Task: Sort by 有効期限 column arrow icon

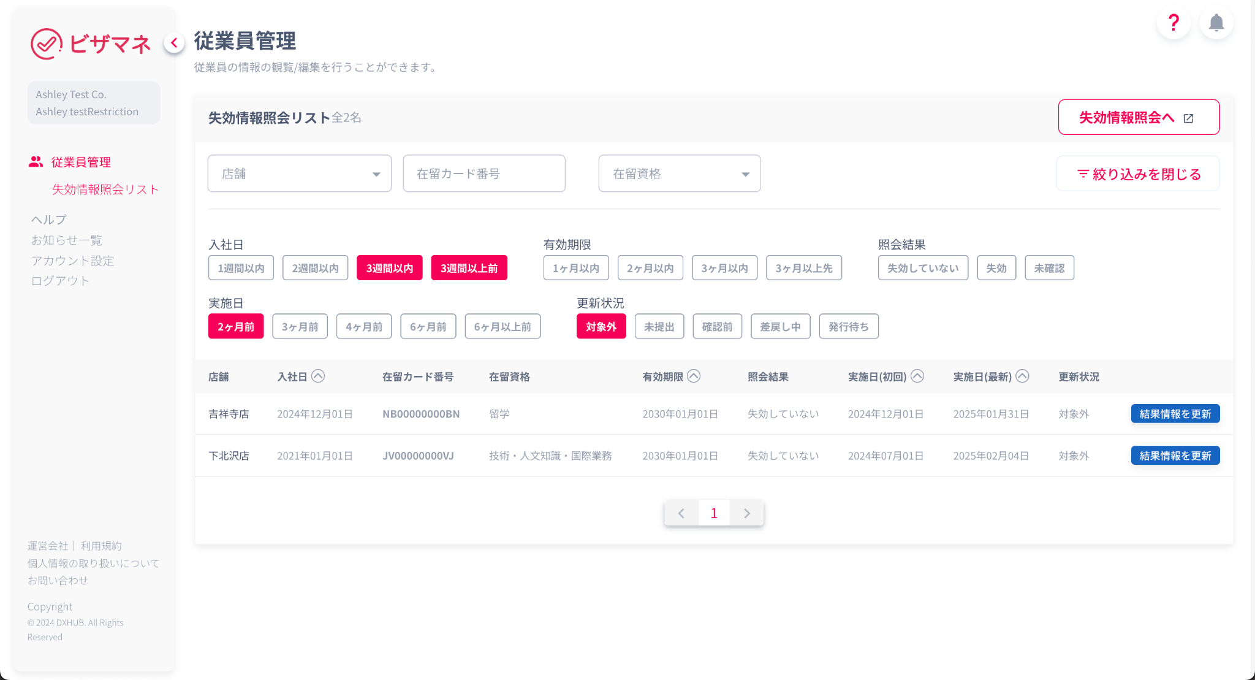Action: tap(694, 376)
